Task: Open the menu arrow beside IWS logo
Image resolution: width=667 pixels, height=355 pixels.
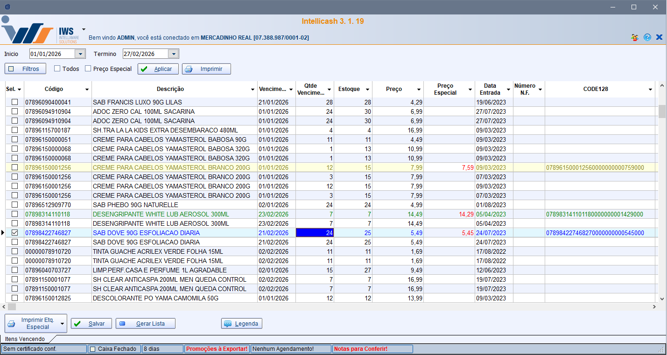Action: 84,29
